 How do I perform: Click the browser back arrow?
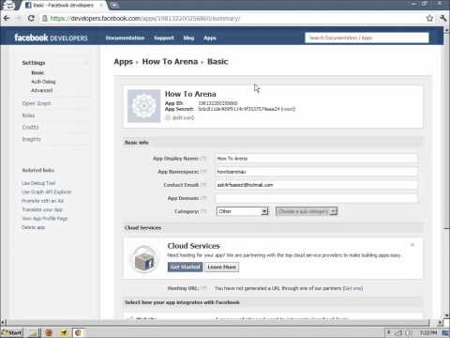click(7, 19)
